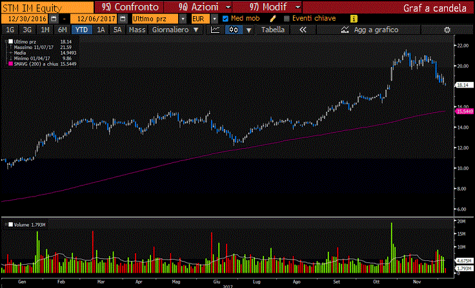Expand the Ultimo prz field dropdown
Image resolution: width=475 pixels, height=288 pixels.
tap(183, 19)
